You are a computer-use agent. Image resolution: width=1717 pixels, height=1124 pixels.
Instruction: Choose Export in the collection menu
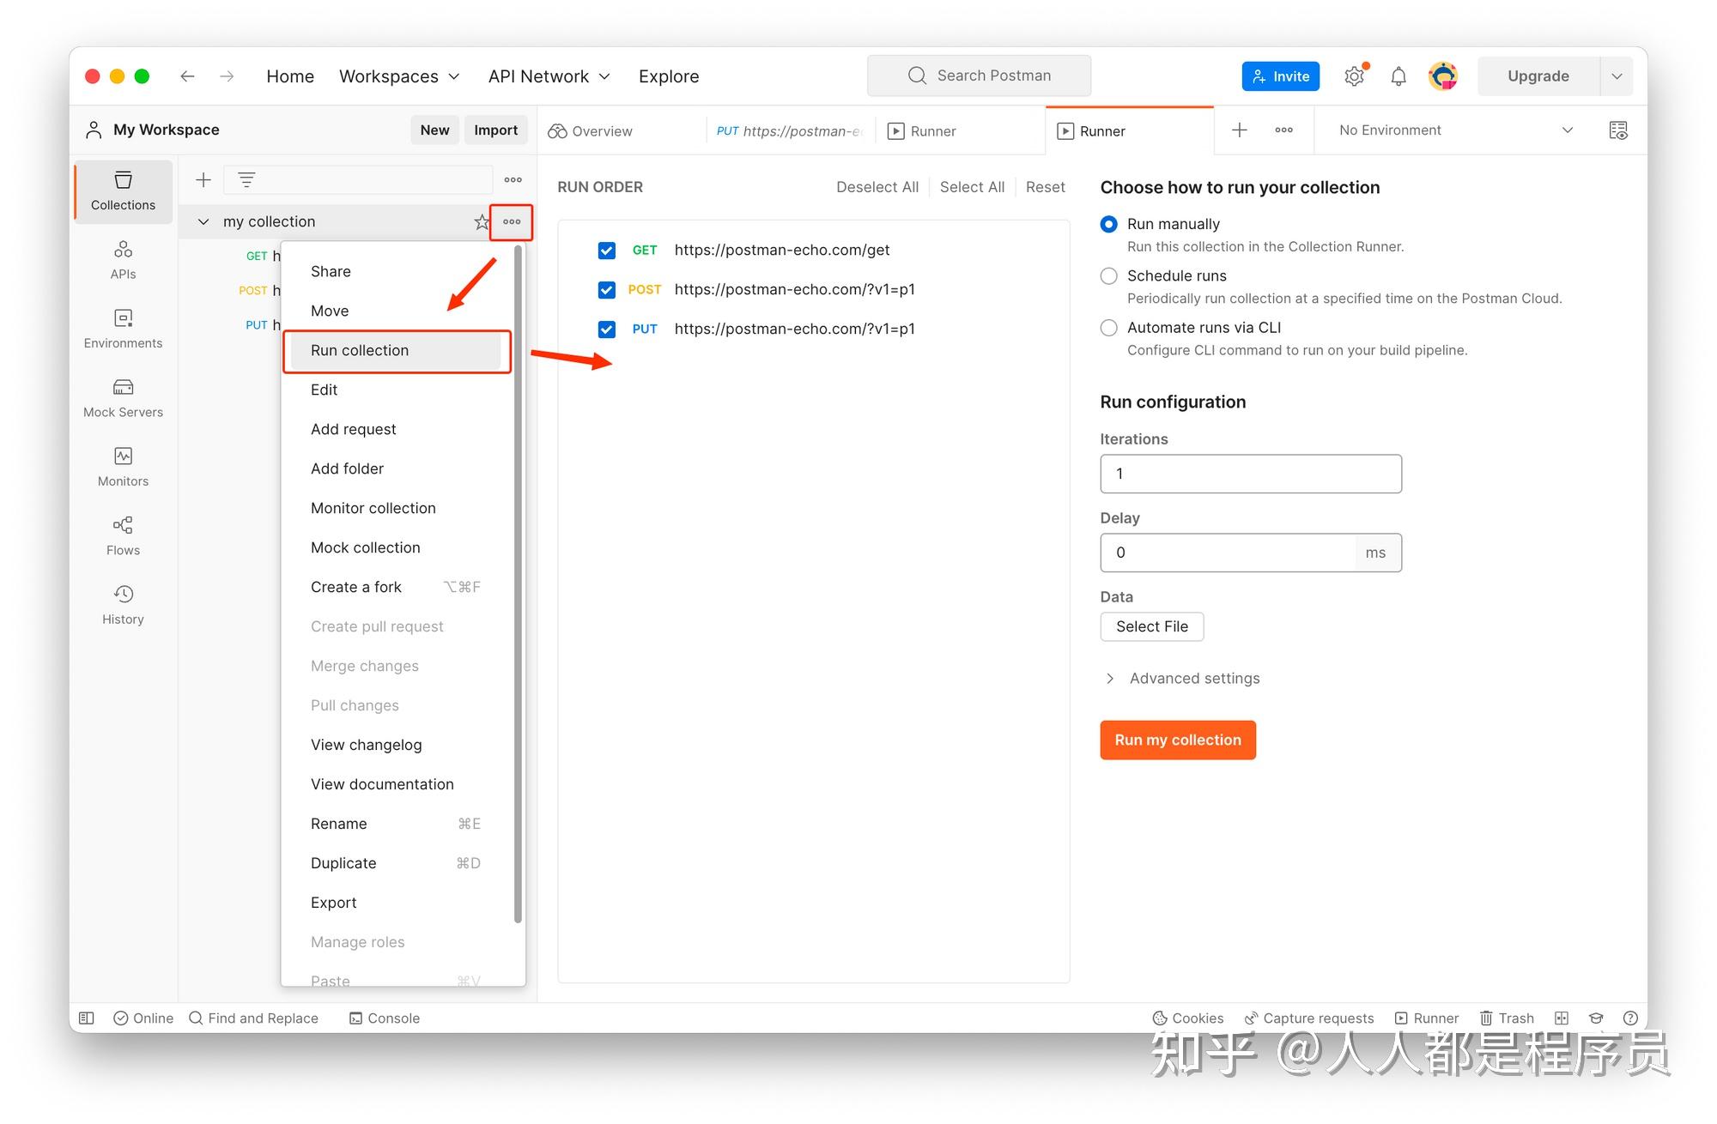pos(333,903)
